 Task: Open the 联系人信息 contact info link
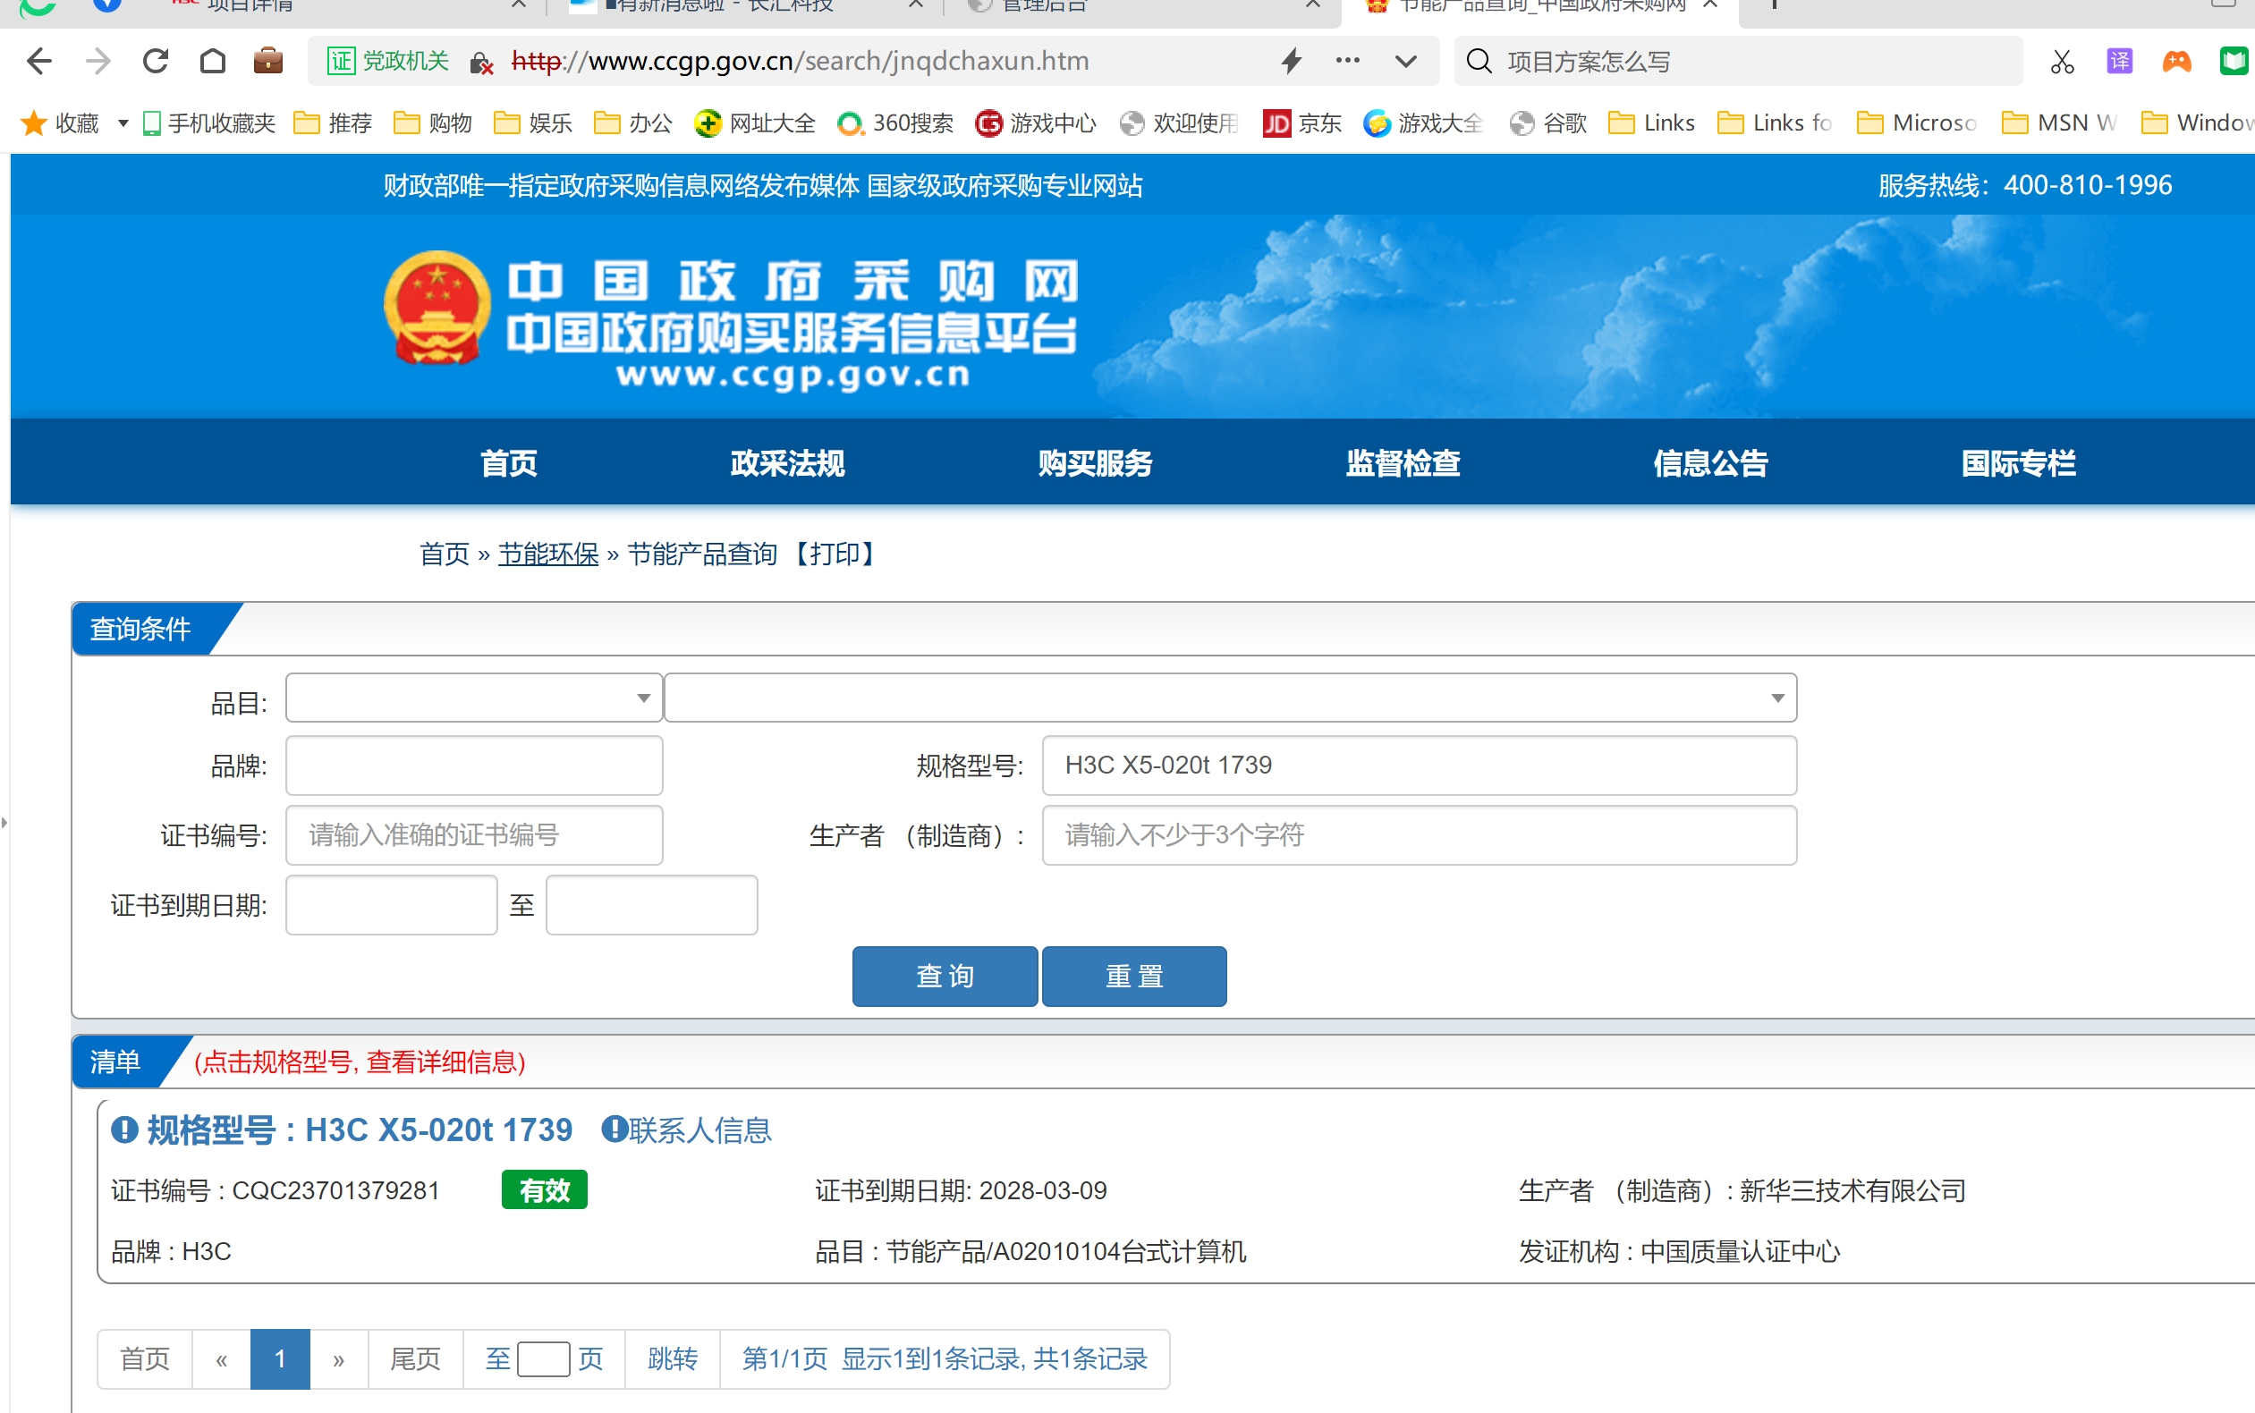[686, 1130]
